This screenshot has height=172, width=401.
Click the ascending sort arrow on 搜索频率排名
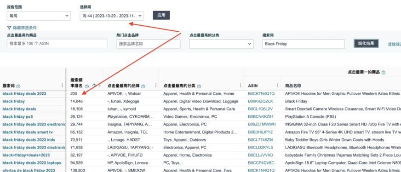tap(94, 86)
